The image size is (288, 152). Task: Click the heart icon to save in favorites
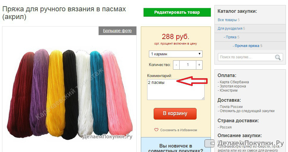pyautogui.click(x=156, y=130)
